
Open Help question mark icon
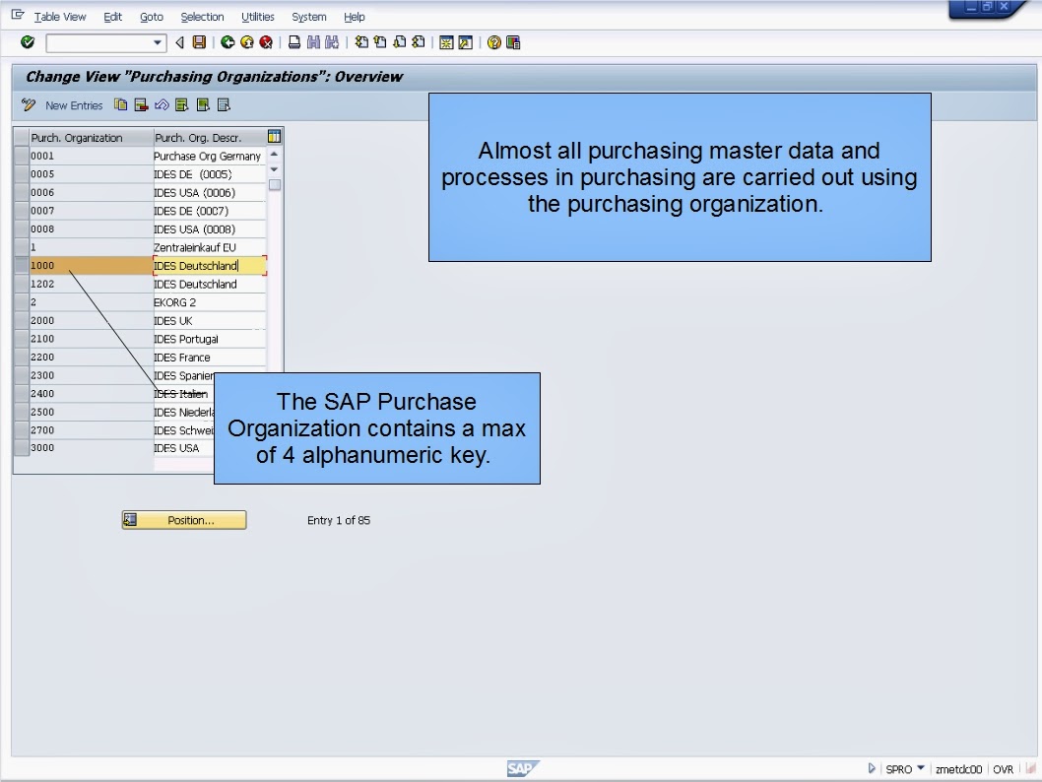click(494, 42)
